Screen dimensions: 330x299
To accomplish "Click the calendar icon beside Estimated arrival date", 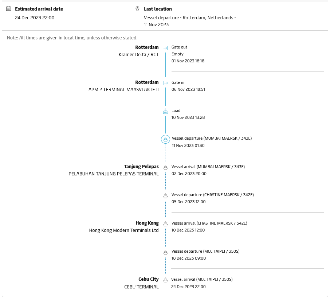I will (9, 9).
